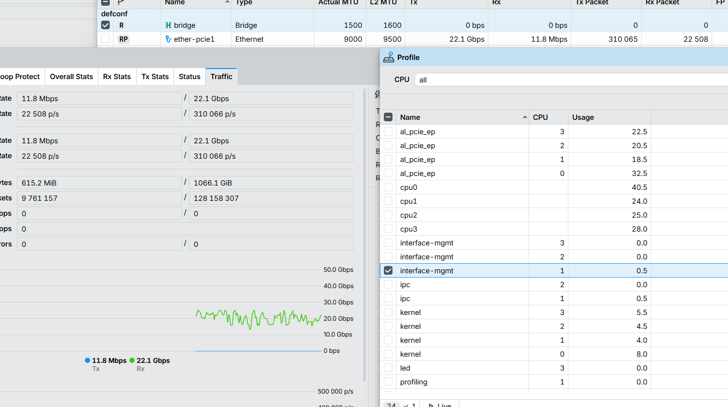Click the RP flag badge on ether-pcie1
Image resolution: width=728 pixels, height=407 pixels.
pos(123,39)
